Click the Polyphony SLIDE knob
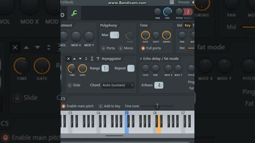The width and height of the screenshot is (255, 143). tap(130, 36)
